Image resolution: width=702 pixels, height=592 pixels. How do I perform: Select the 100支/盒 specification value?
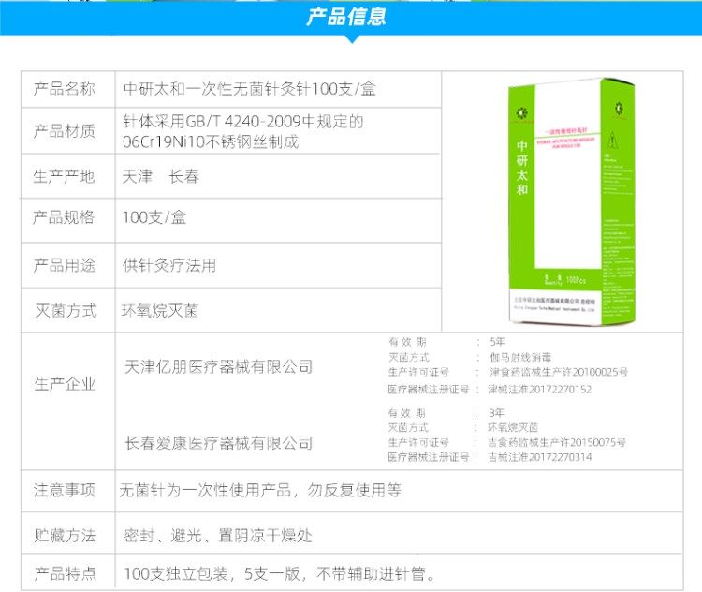(154, 217)
